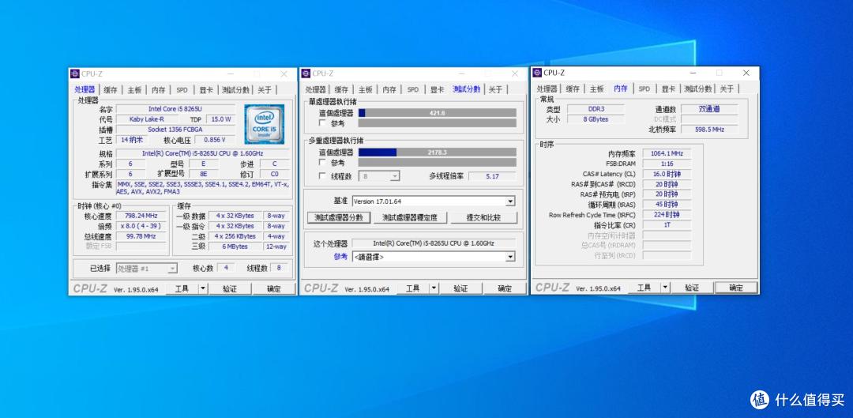This screenshot has width=853, height=418.
Task: Enable the 线程数 checkbox
Action: tap(322, 176)
